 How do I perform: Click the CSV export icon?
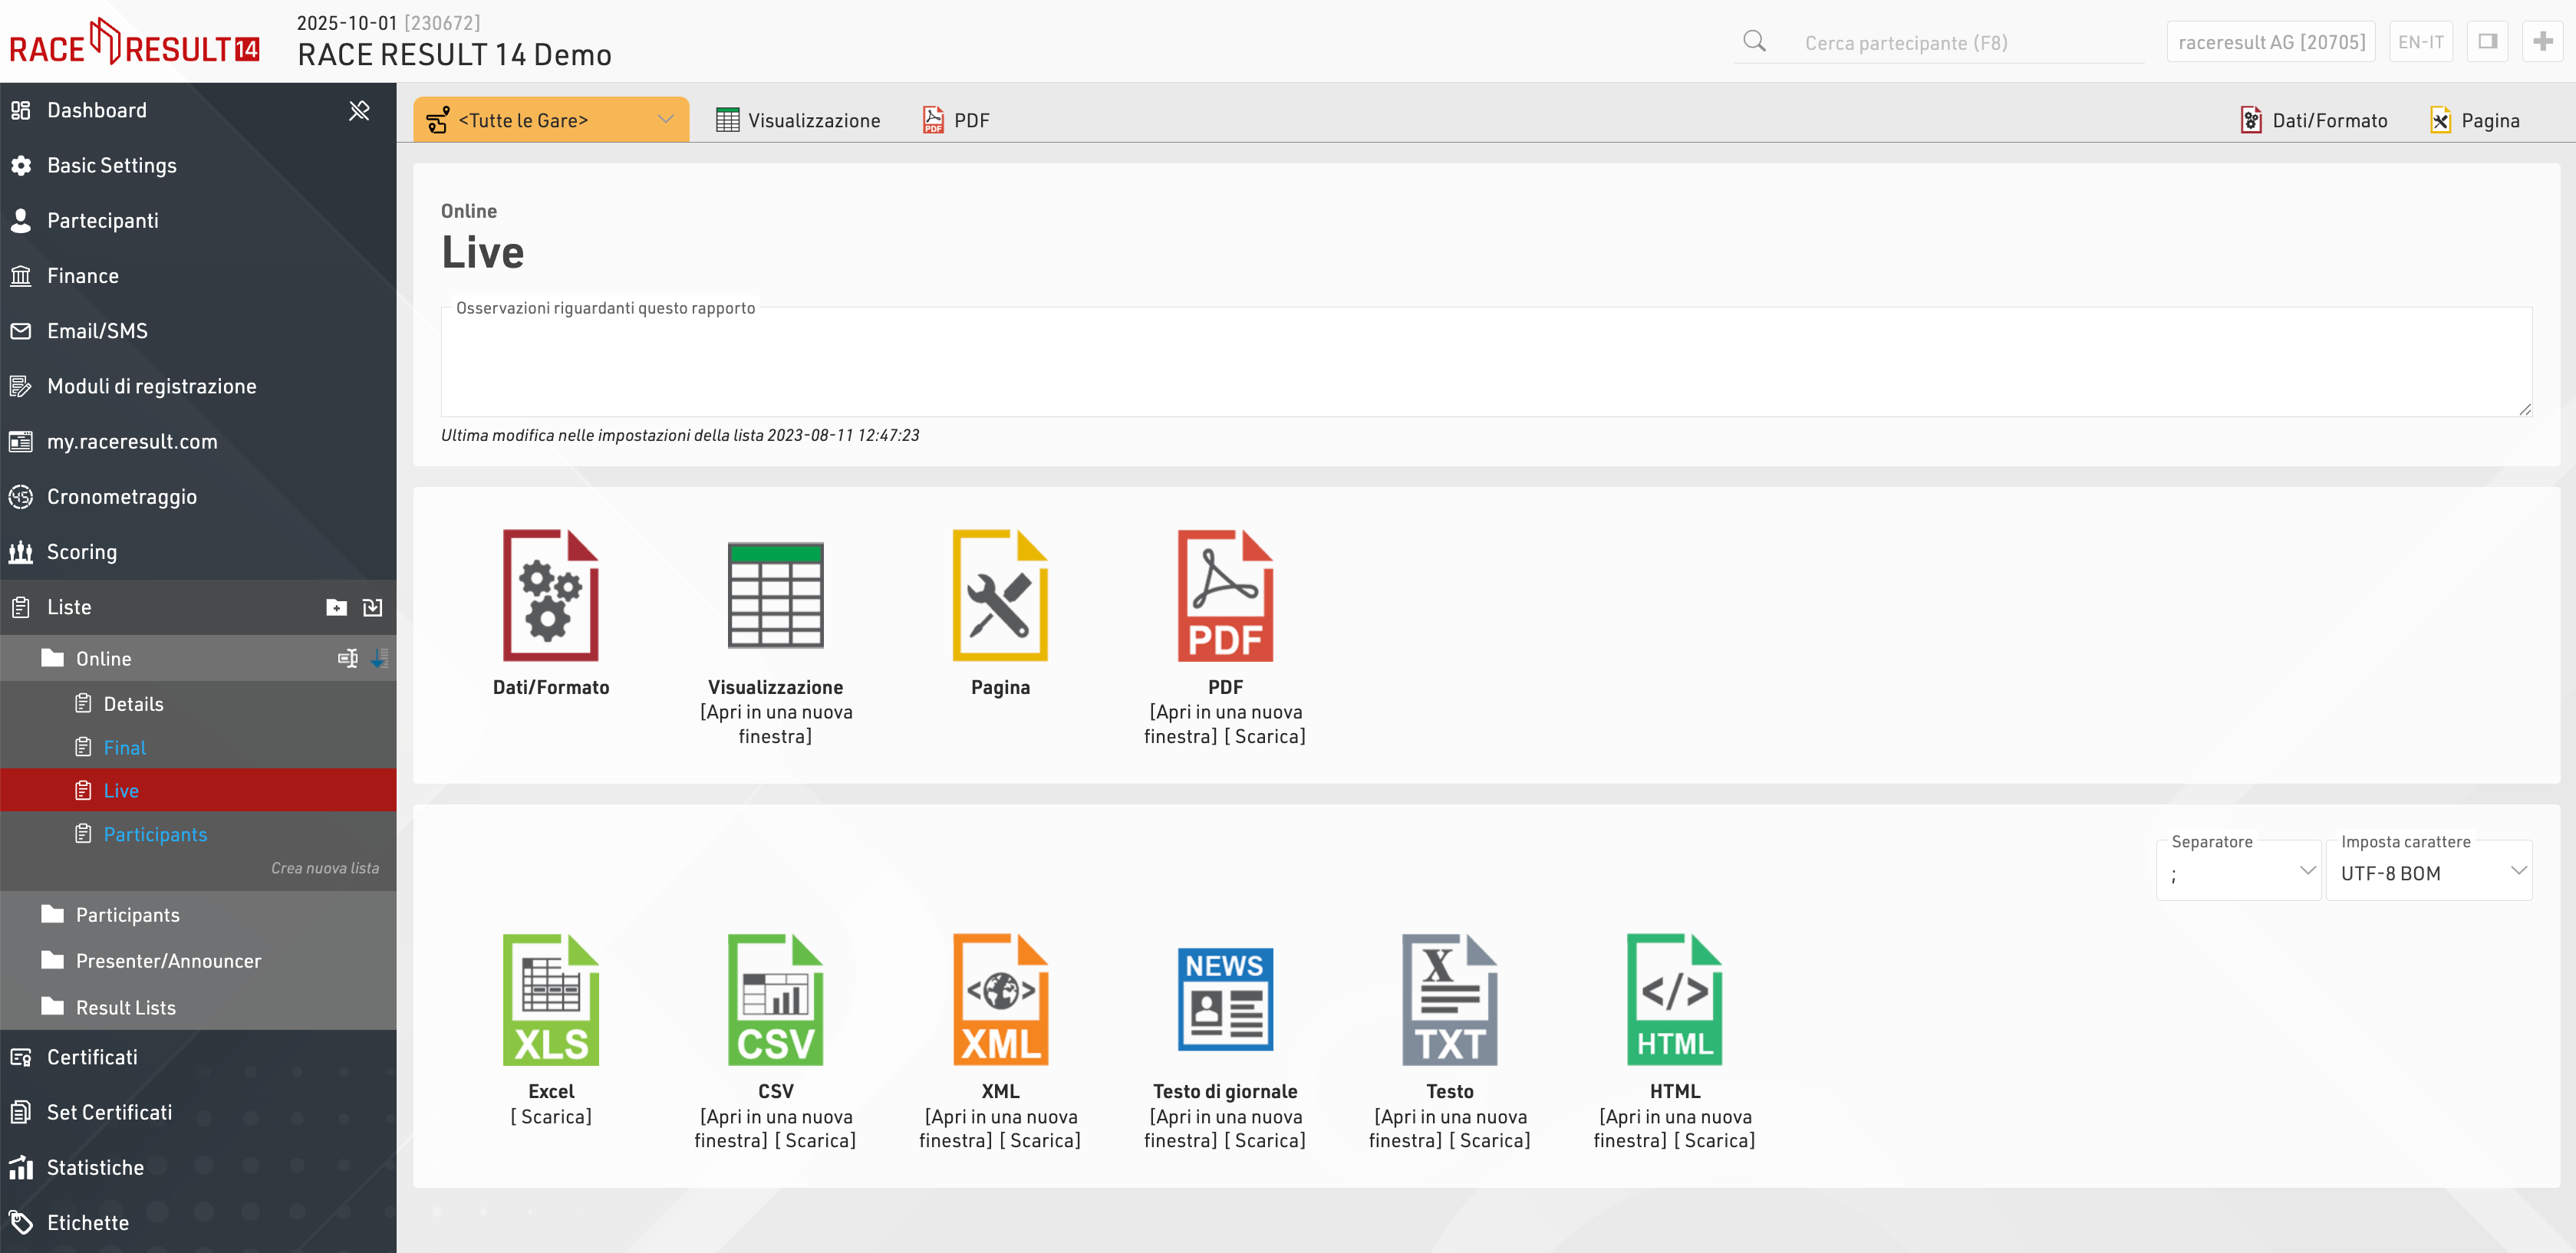pyautogui.click(x=775, y=999)
